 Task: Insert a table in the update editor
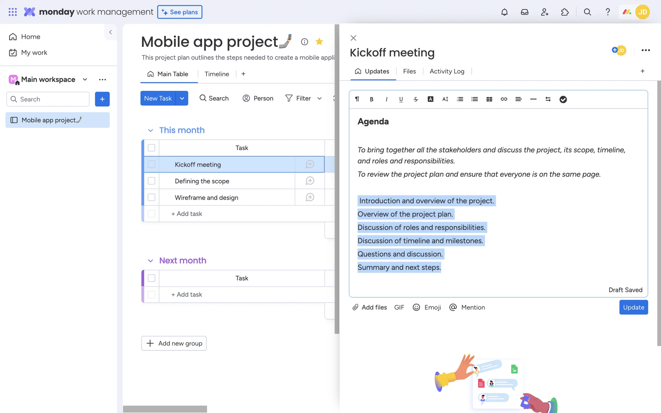pyautogui.click(x=489, y=99)
